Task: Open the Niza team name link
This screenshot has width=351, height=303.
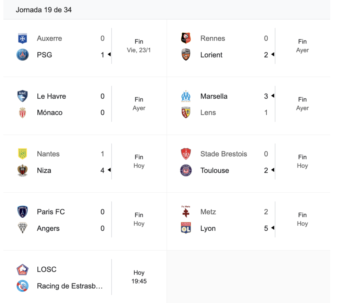Action: [44, 170]
